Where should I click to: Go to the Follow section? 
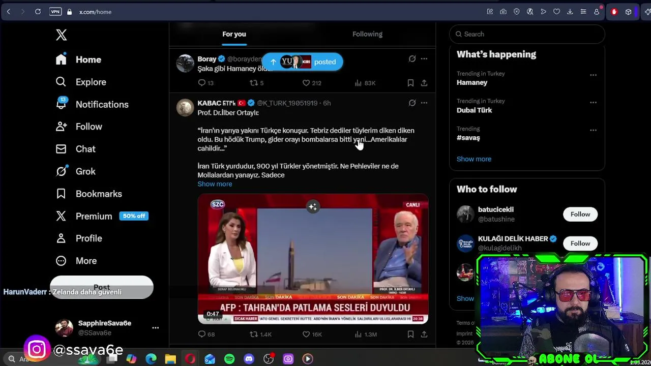pyautogui.click(x=79, y=127)
